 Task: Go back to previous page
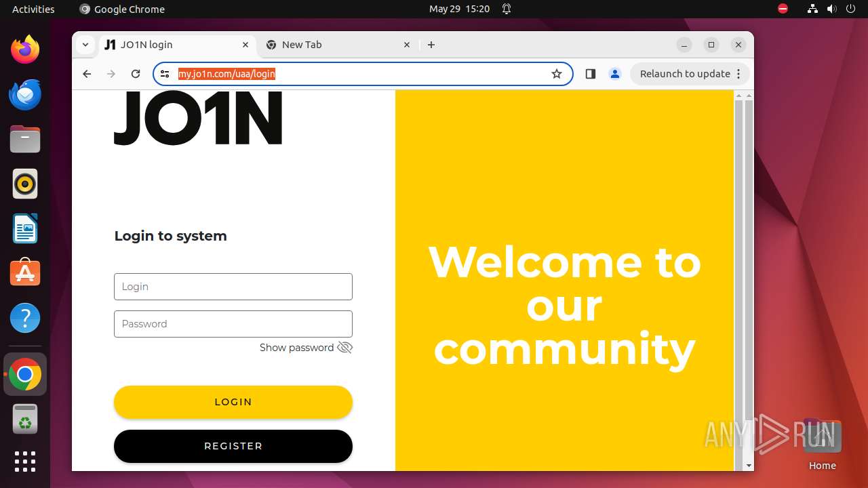pos(87,74)
